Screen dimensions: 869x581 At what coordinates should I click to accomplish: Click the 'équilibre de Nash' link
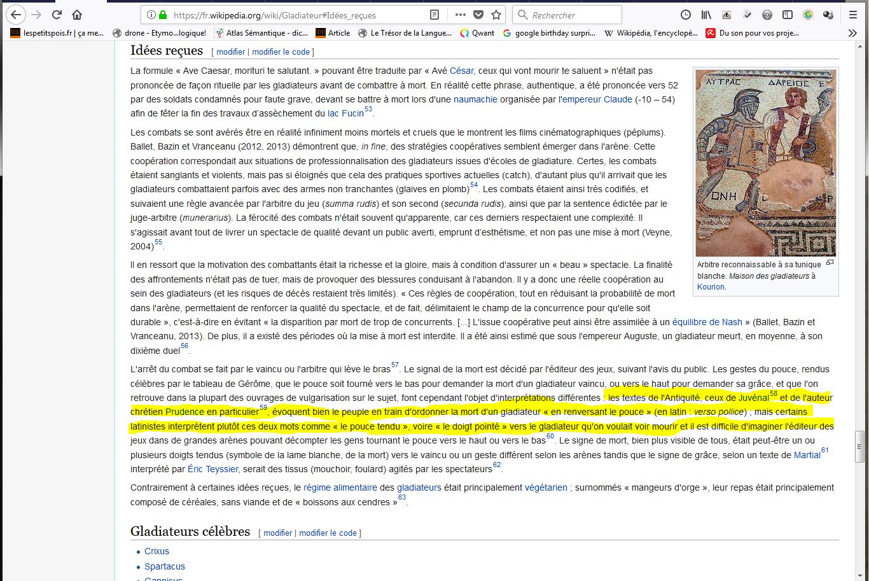[x=707, y=322]
